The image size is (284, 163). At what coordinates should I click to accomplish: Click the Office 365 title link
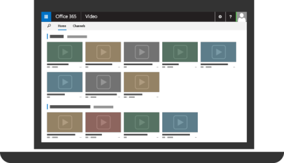pyautogui.click(x=66, y=17)
